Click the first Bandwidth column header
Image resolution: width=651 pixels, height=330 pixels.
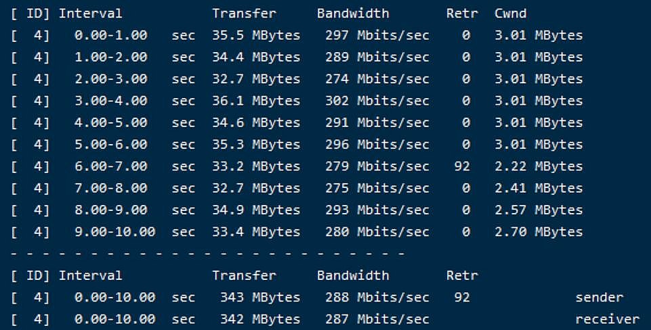(x=353, y=14)
